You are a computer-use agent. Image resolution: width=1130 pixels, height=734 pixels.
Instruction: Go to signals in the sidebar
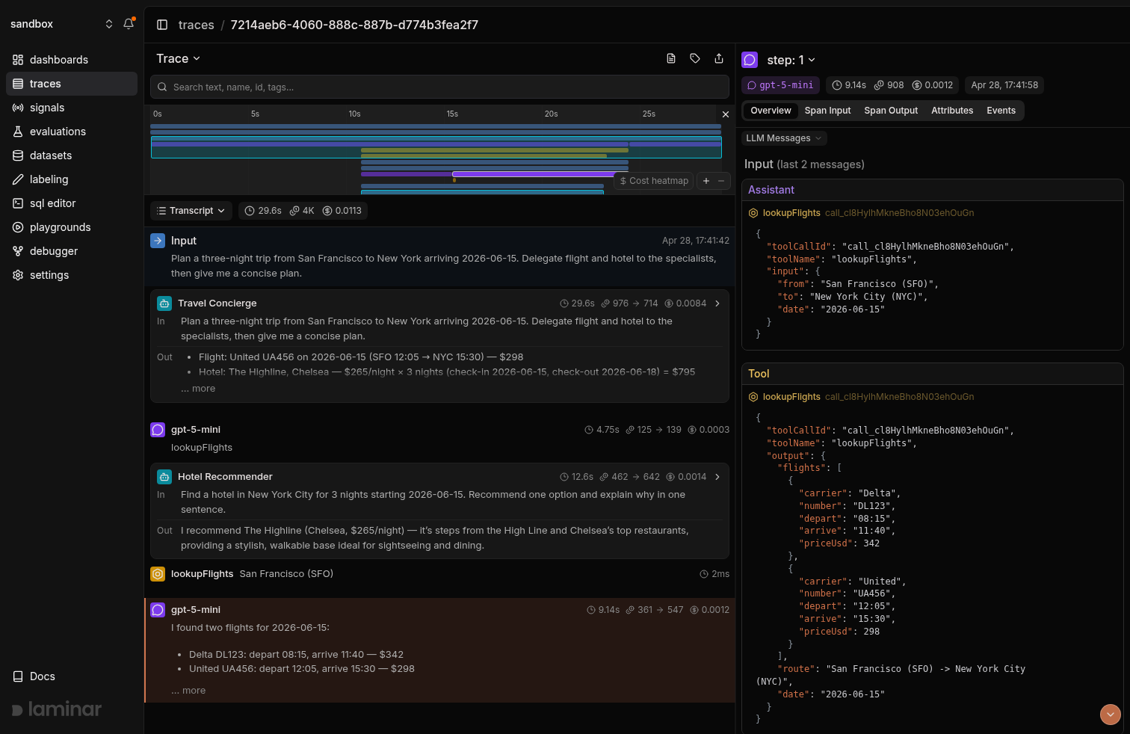pyautogui.click(x=72, y=108)
